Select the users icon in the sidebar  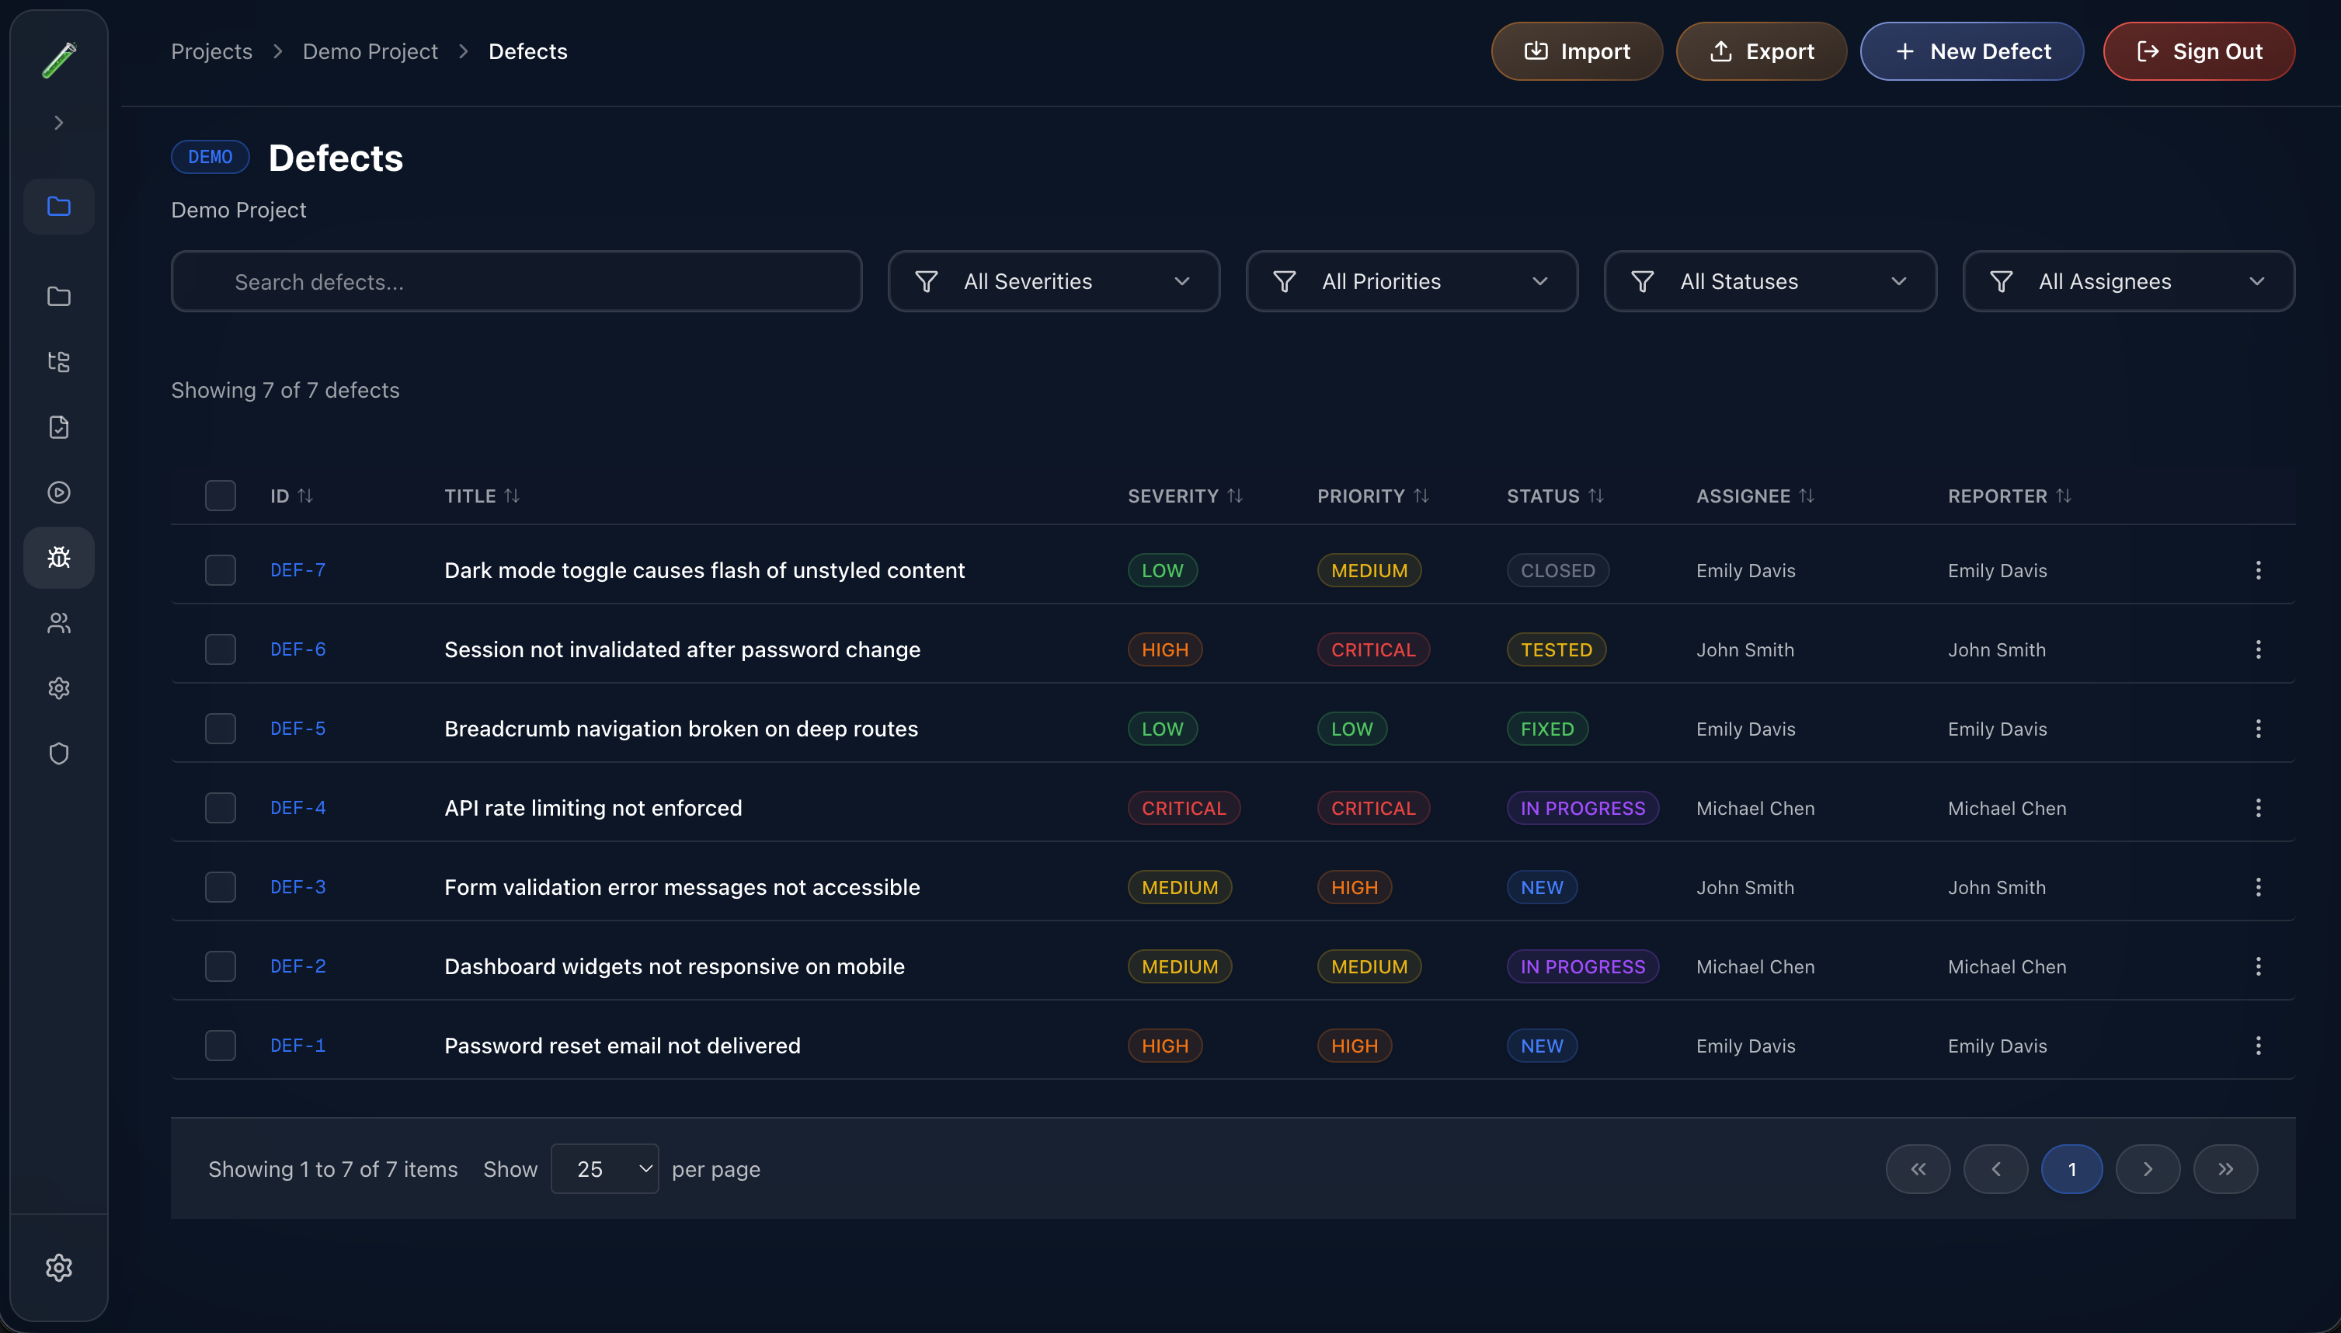tap(58, 622)
